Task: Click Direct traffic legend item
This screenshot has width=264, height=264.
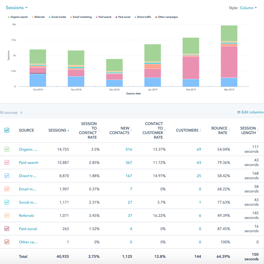Action: tap(143, 17)
